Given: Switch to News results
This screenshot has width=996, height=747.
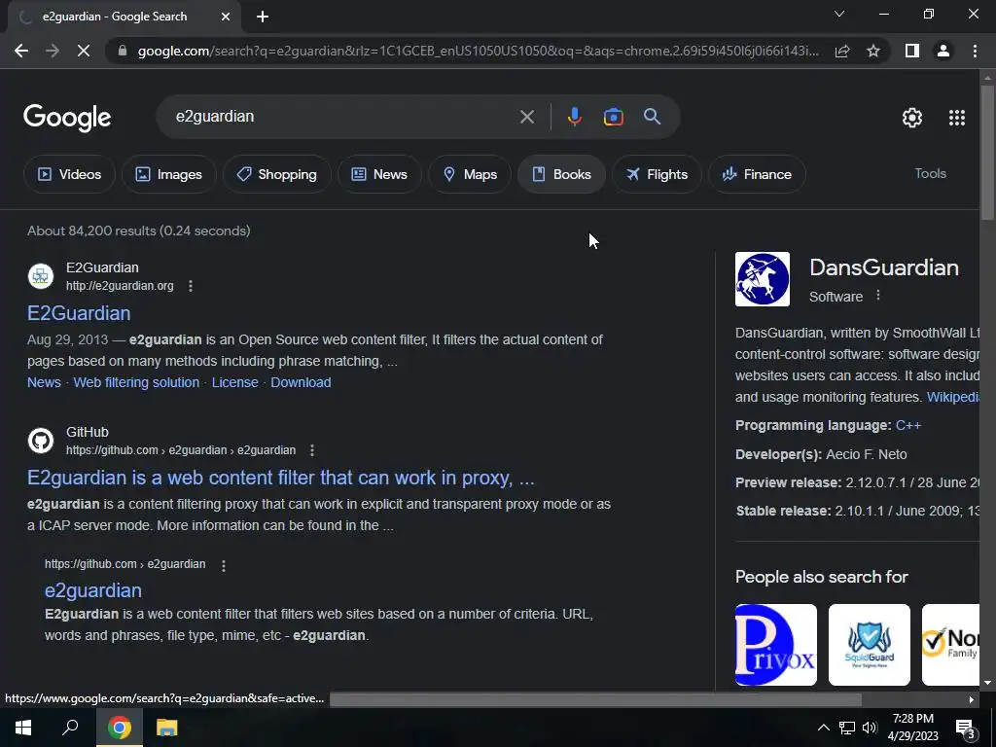Looking at the screenshot, I should 379,174.
